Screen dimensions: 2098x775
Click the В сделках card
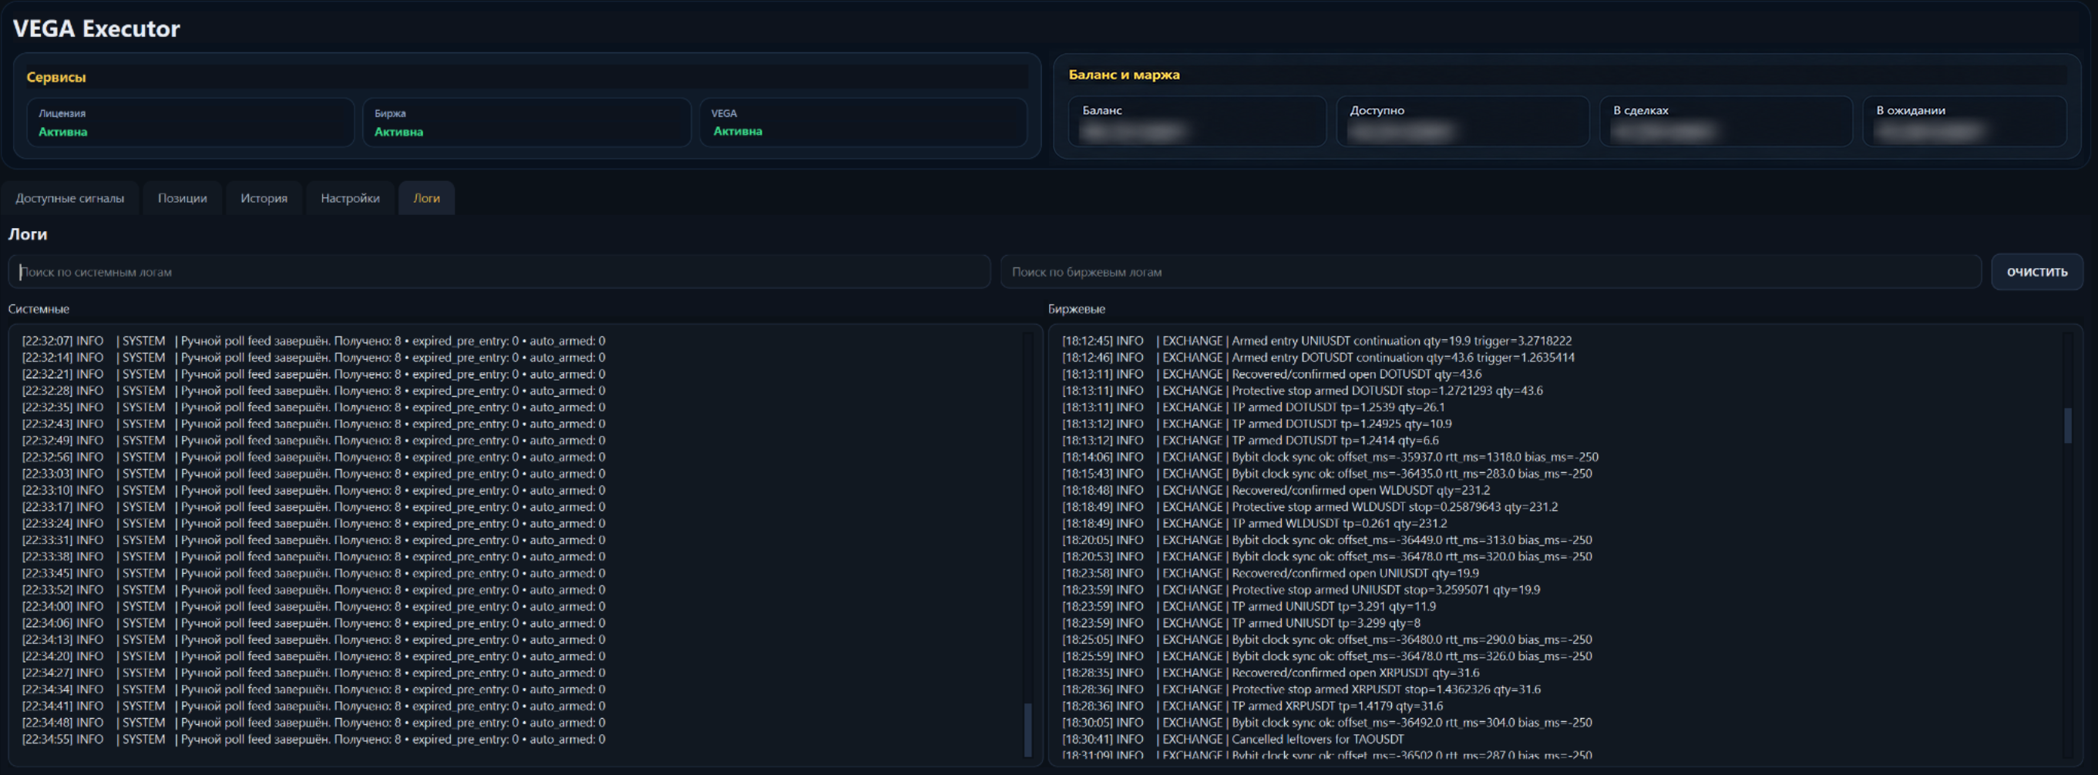1726,121
